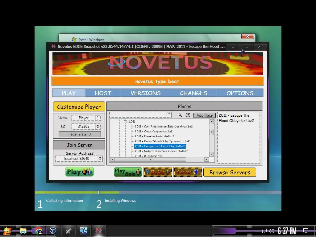Click the search magnifier icon in Places
The image size is (316, 237).
pos(180,115)
